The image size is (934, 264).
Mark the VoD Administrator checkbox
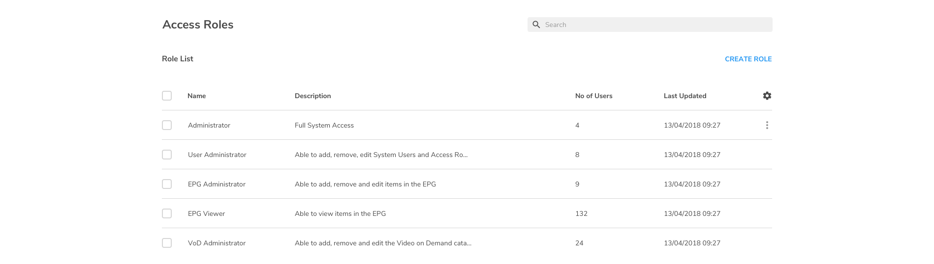(x=167, y=243)
